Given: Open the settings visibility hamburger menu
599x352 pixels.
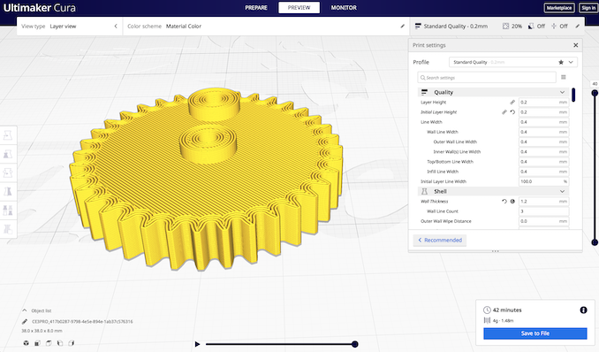Looking at the screenshot, I should click(564, 77).
